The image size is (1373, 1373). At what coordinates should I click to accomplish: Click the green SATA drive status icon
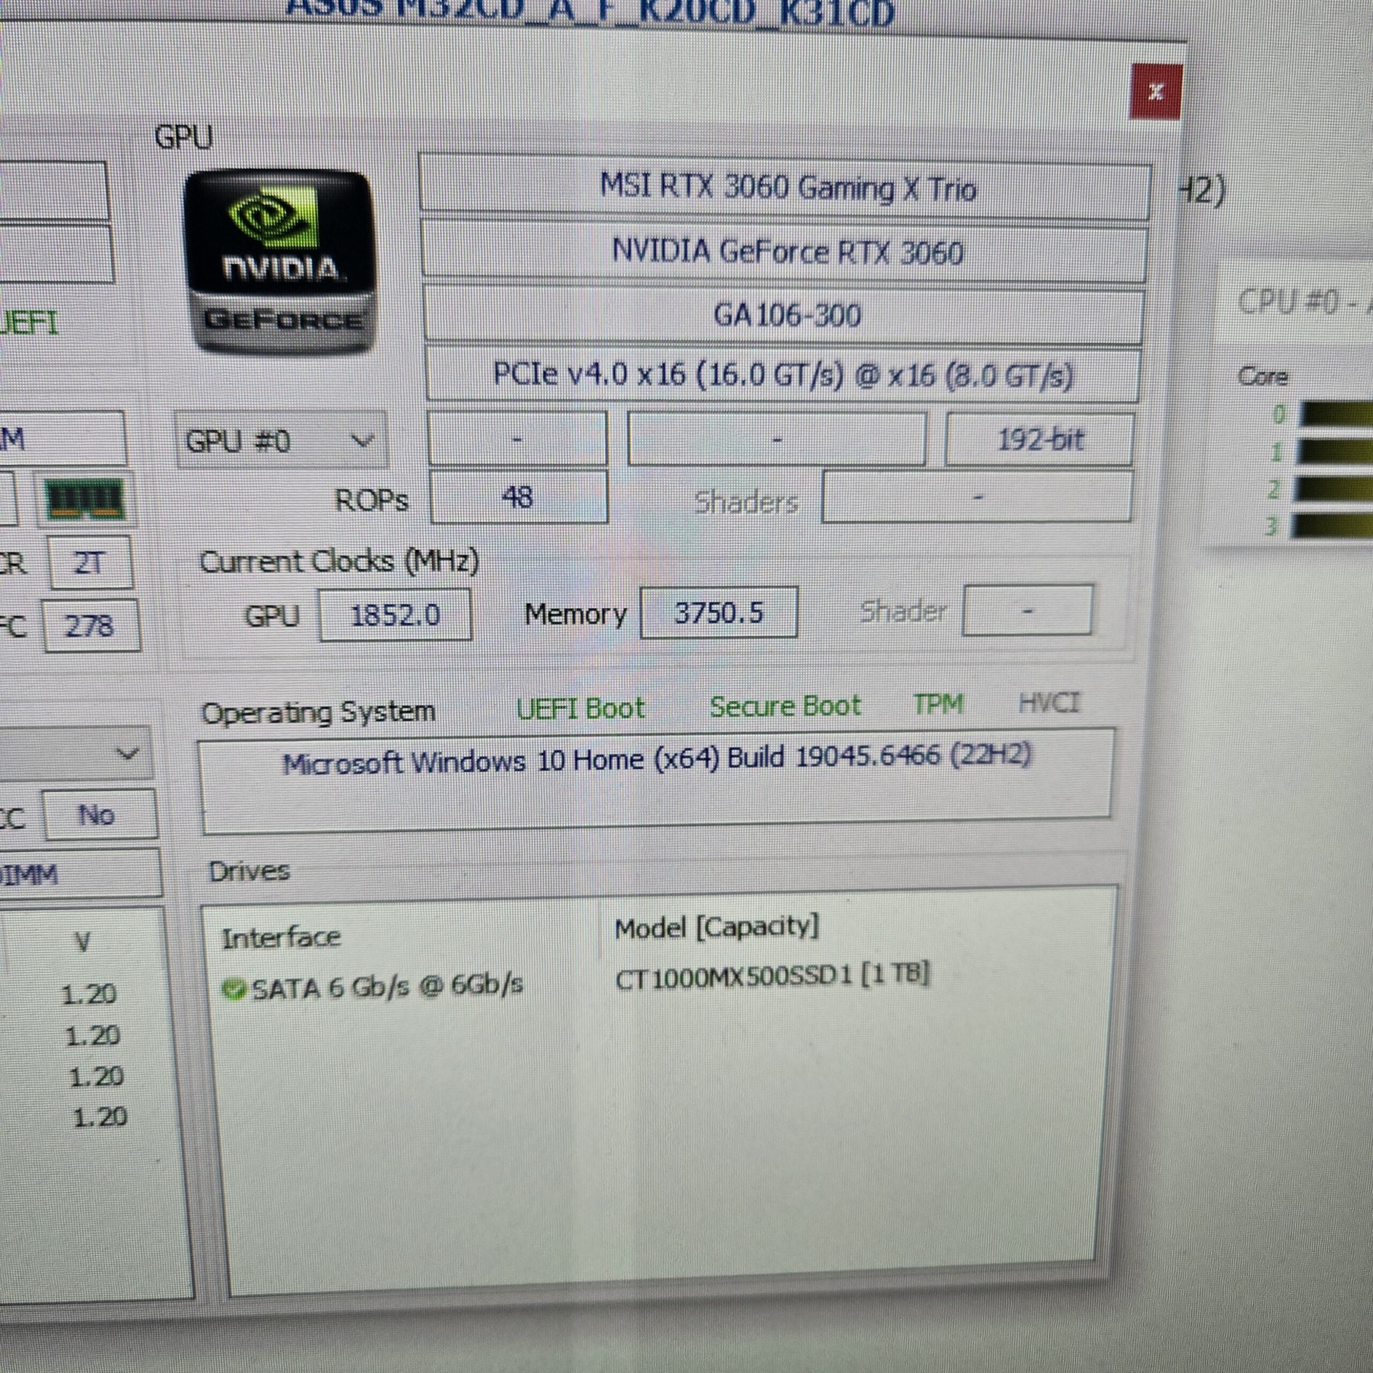point(233,988)
